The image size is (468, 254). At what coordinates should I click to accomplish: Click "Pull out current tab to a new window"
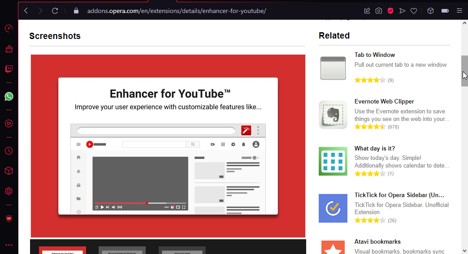(401, 65)
